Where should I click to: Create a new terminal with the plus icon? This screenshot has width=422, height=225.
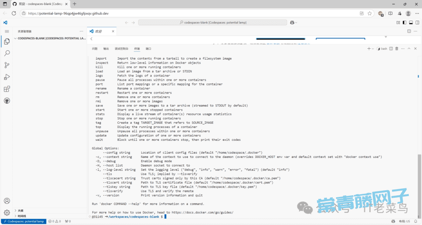(369, 49)
